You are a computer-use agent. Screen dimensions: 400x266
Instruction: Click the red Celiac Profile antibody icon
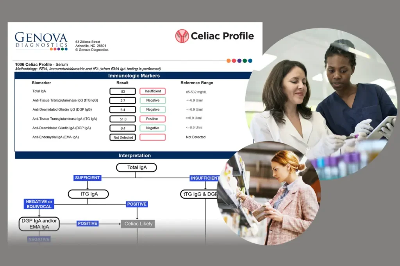point(182,36)
